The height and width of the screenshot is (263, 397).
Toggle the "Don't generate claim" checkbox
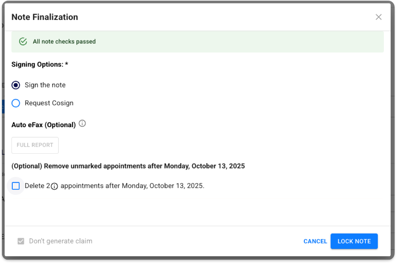point(21,241)
